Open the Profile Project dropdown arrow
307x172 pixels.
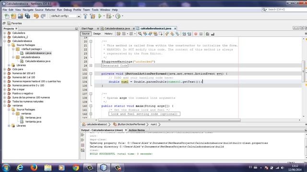tap(122, 16)
